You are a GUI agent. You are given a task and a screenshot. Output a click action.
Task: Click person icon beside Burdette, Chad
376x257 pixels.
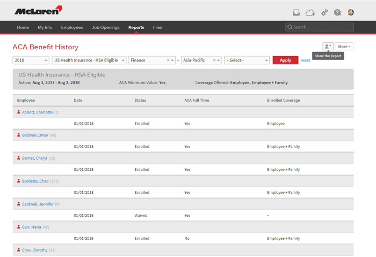(x=18, y=181)
